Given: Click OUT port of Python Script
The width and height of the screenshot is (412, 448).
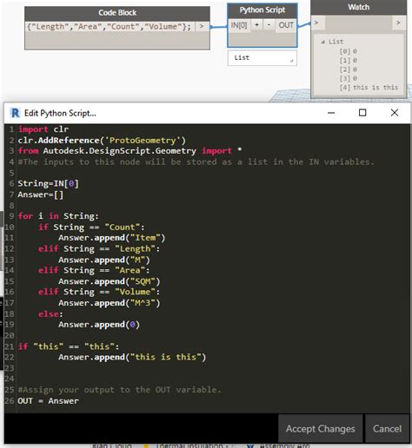Looking at the screenshot, I should pyautogui.click(x=286, y=25).
